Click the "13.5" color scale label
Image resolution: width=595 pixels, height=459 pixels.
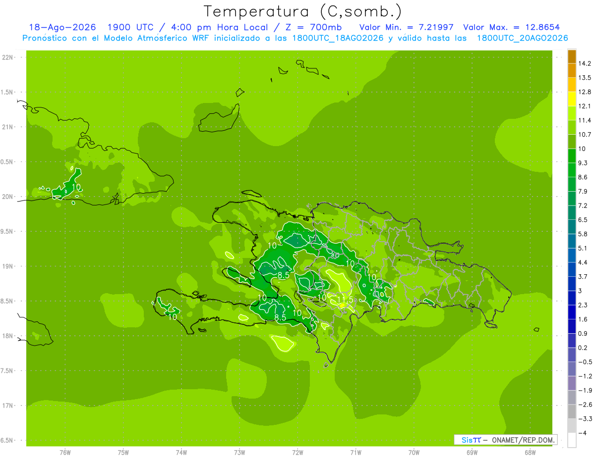(585, 78)
